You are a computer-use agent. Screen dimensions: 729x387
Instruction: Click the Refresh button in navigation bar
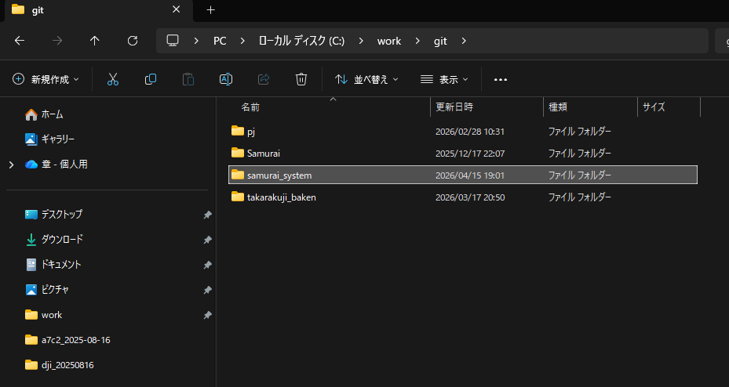point(133,41)
